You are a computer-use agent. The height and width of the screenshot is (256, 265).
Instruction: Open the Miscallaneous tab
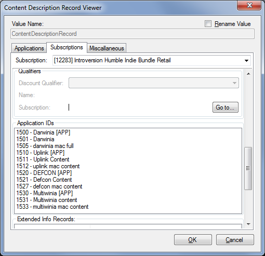click(107, 48)
